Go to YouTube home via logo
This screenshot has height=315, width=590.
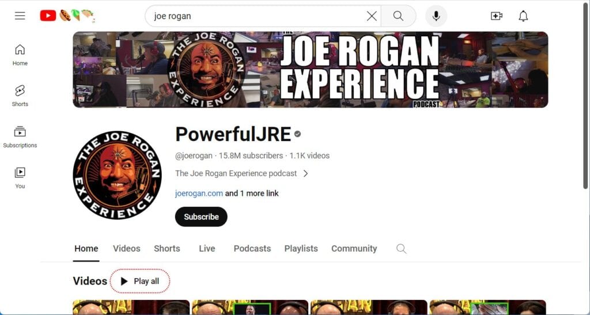[48, 16]
